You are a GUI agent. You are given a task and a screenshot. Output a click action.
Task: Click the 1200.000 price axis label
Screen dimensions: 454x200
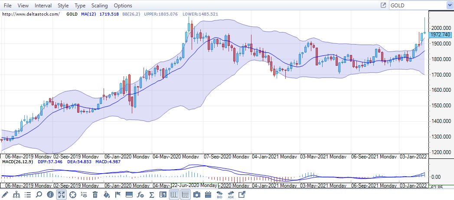441,152
